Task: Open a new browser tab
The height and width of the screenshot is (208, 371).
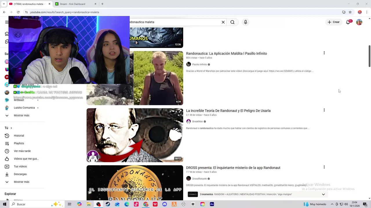Action: 102,4
